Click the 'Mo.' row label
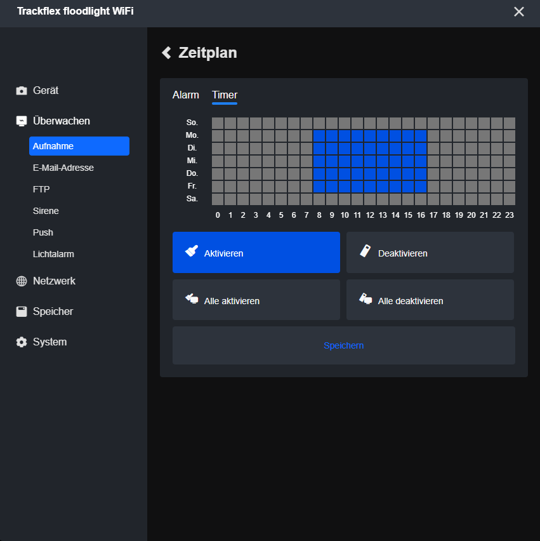 [192, 135]
